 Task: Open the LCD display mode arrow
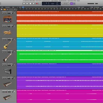click(x=60, y=4)
